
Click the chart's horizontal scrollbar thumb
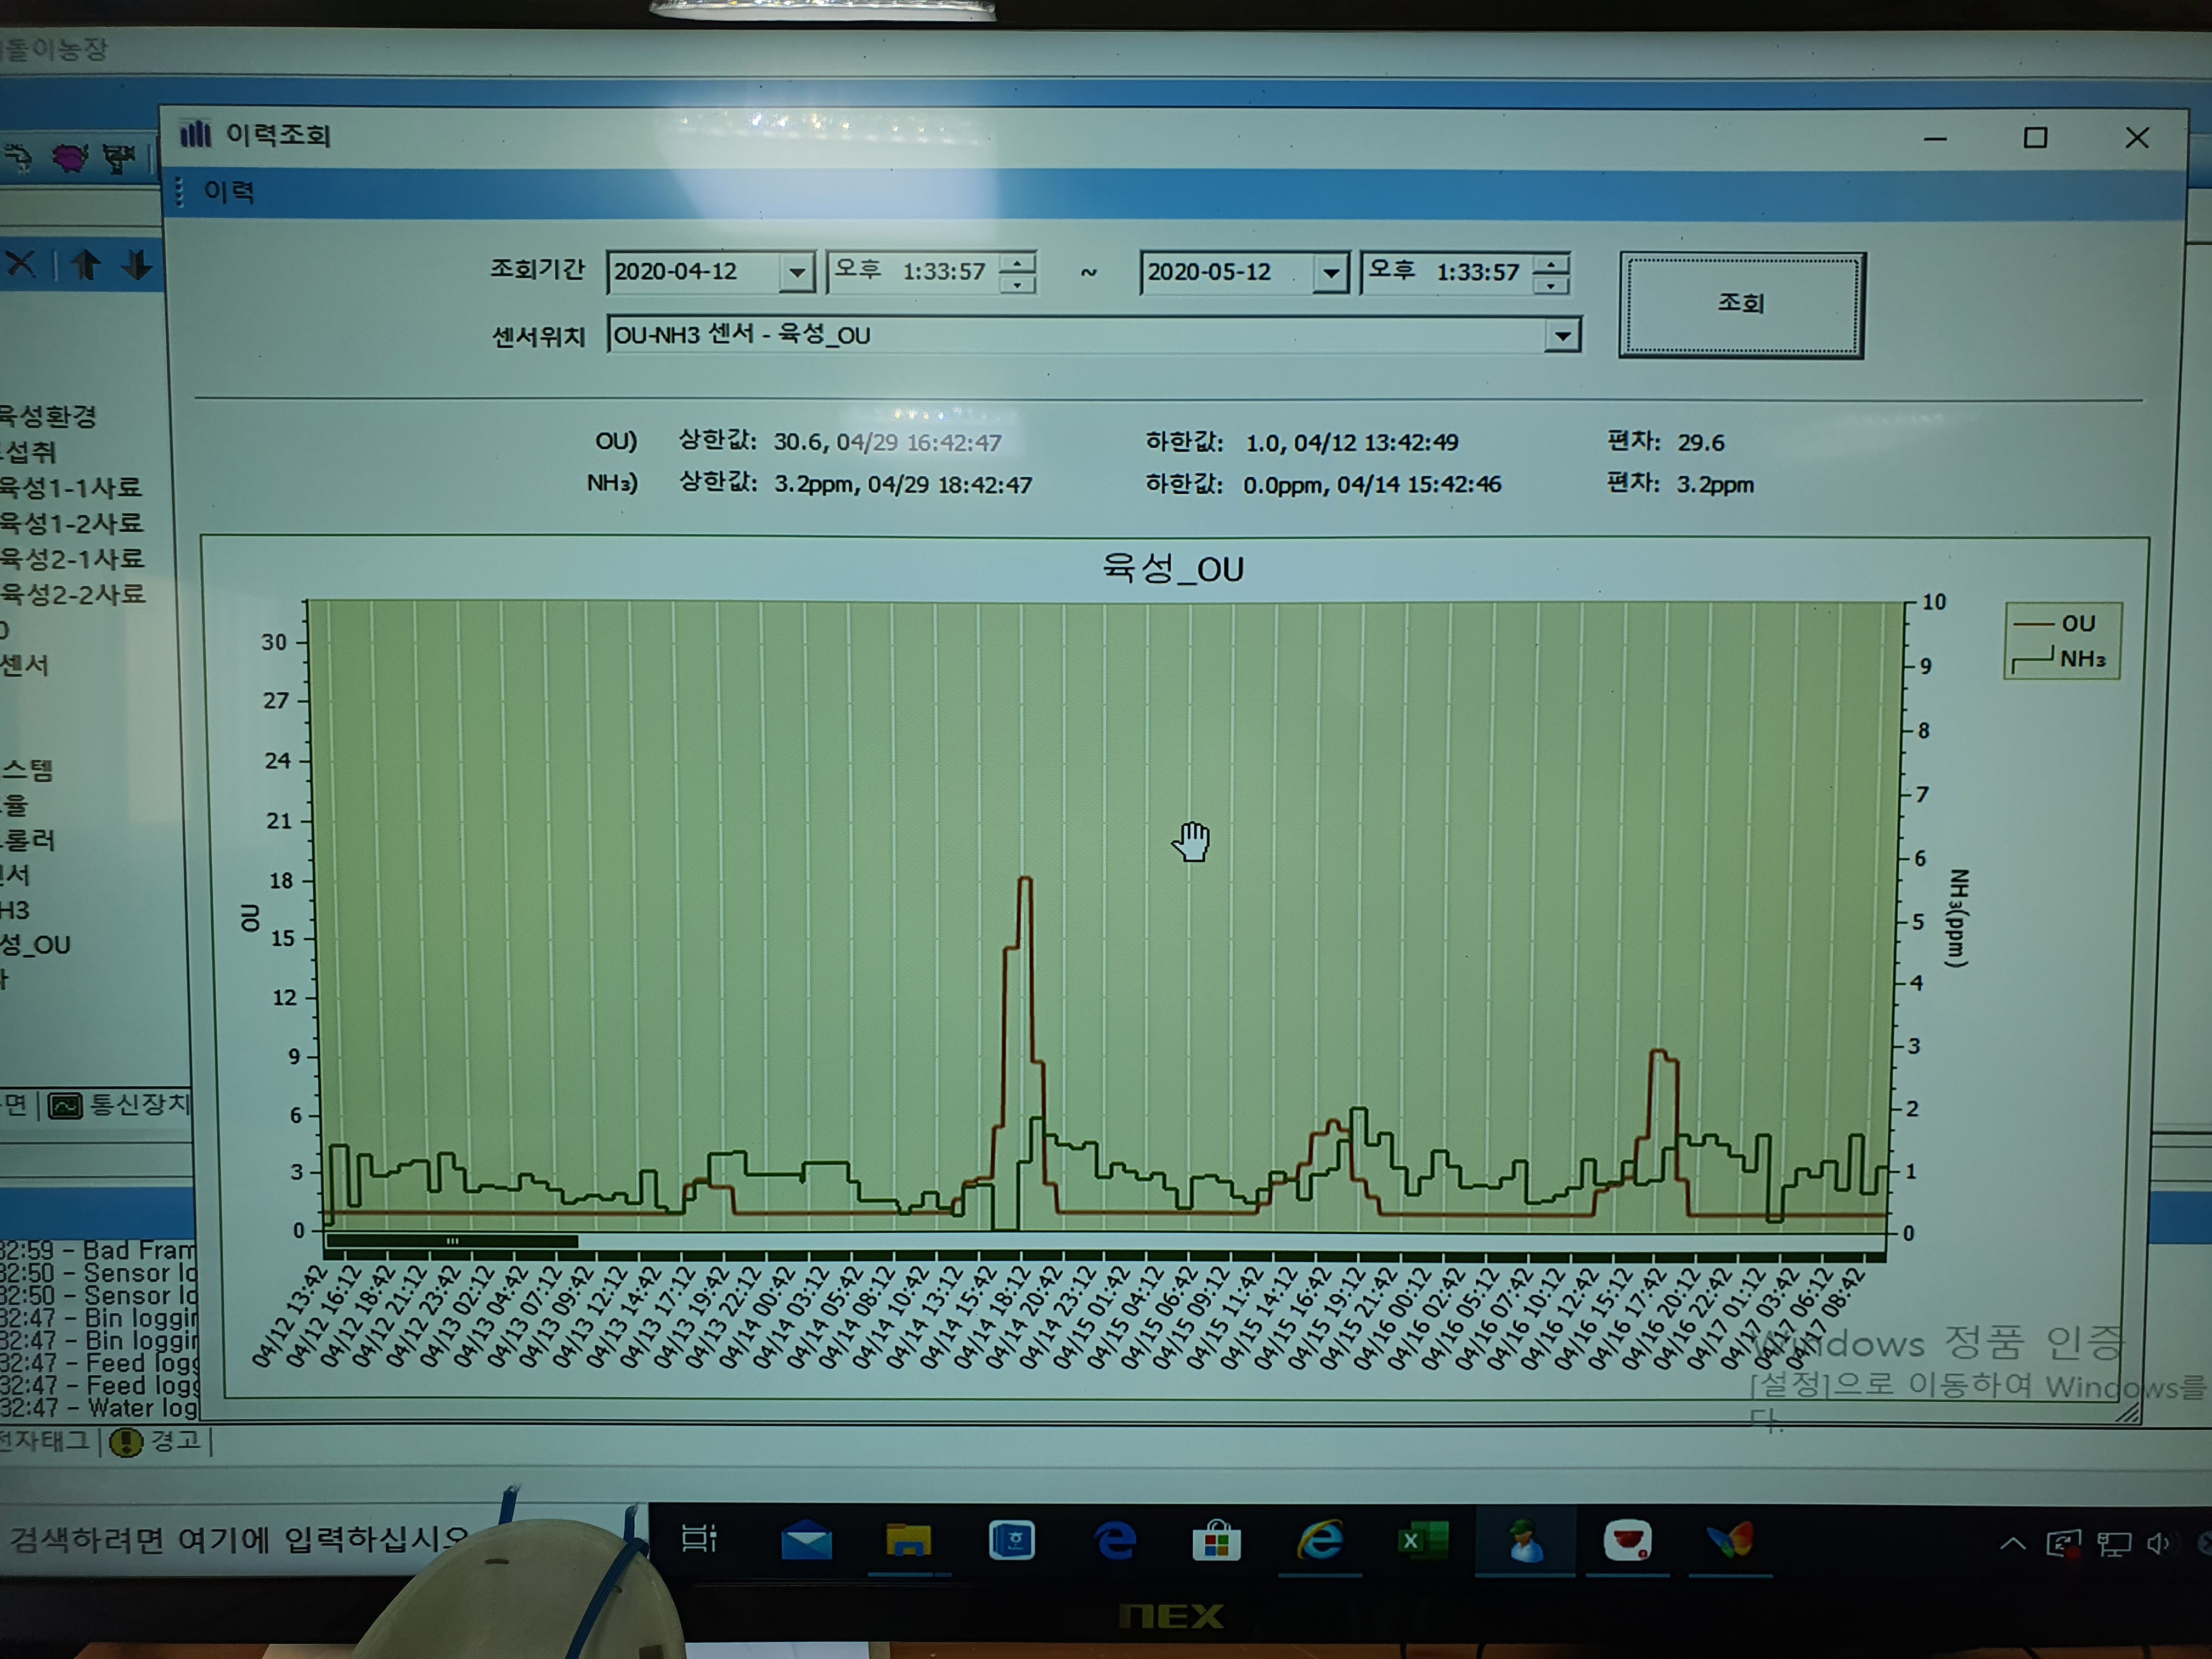click(x=452, y=1241)
